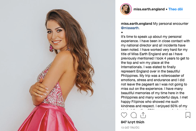
Task: Open the 13 GIỜ TRƯỚC timestamp
Action: tap(130, 128)
